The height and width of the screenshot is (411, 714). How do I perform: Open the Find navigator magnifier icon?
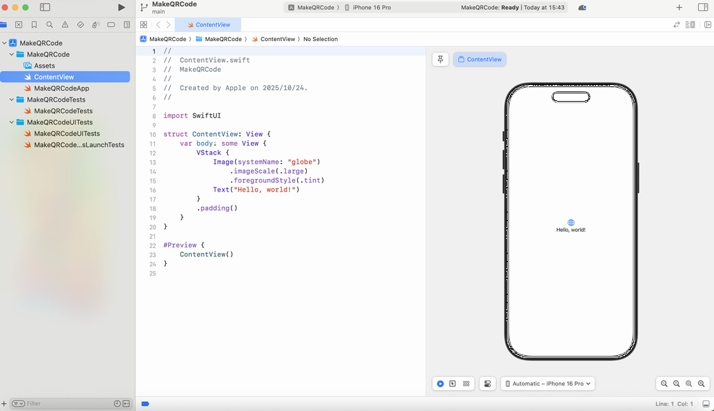50,24
